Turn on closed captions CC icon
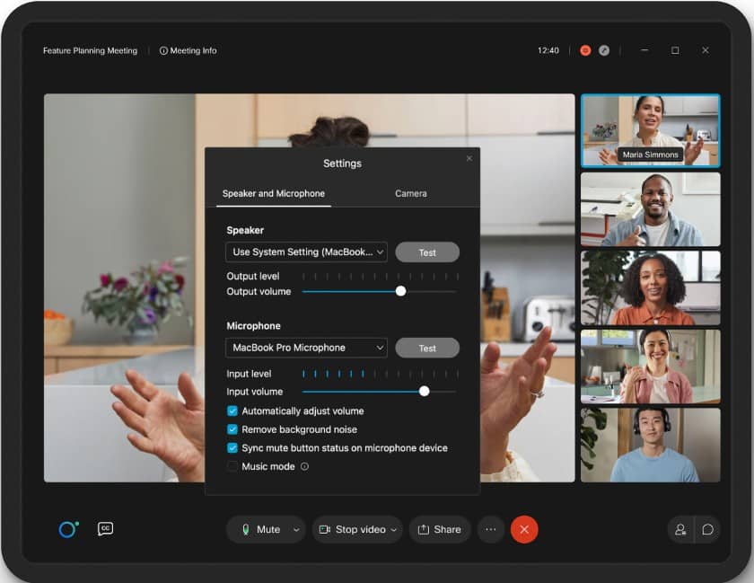Screen dimensions: 754x583 (105, 528)
